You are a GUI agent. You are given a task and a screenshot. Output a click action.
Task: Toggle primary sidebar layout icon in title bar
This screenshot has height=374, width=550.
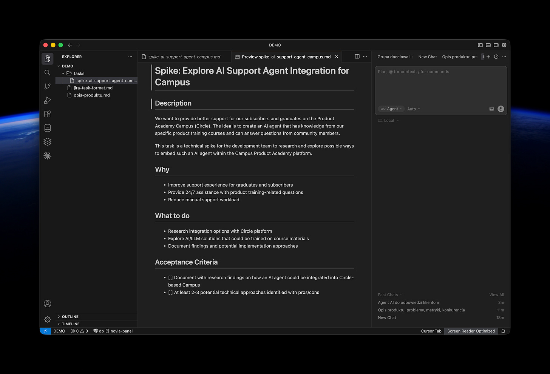tap(480, 45)
